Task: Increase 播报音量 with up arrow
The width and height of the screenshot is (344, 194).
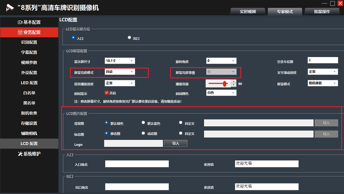Action: (x=234, y=82)
